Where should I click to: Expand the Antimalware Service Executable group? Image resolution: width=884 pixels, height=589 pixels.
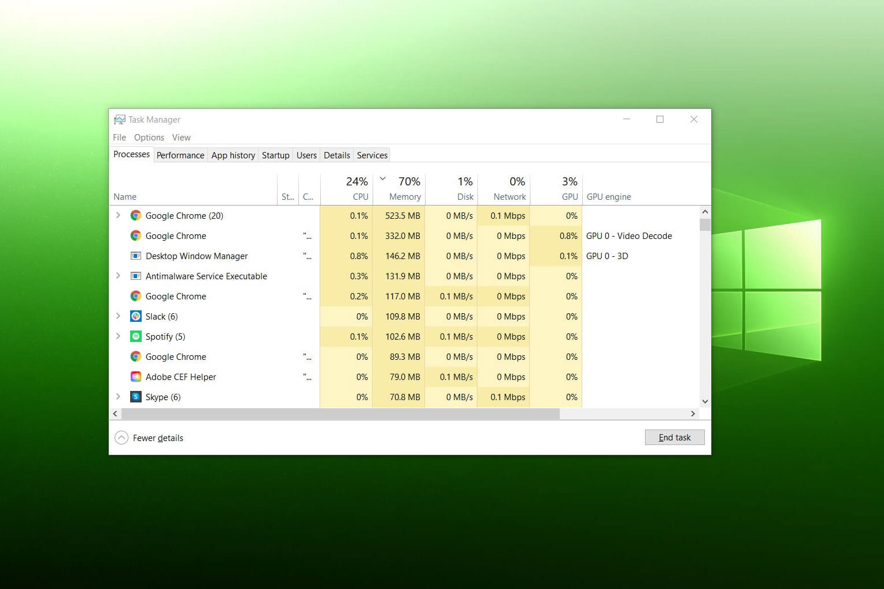[x=118, y=276]
